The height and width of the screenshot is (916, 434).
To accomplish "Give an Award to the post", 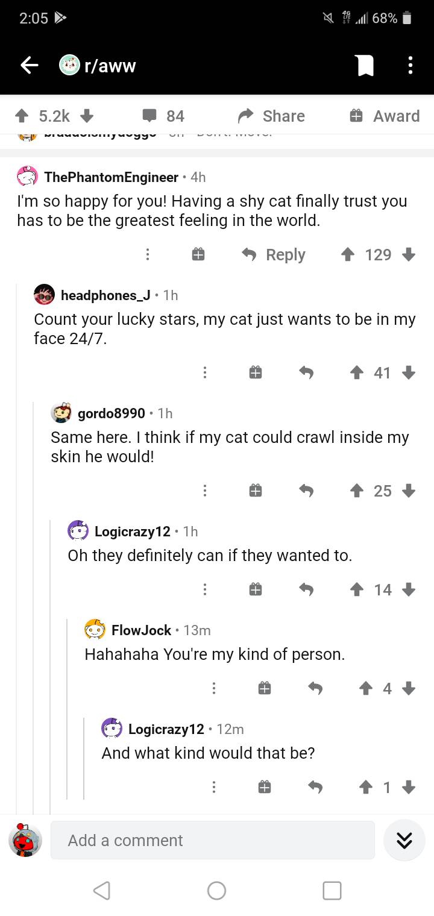I will click(385, 116).
